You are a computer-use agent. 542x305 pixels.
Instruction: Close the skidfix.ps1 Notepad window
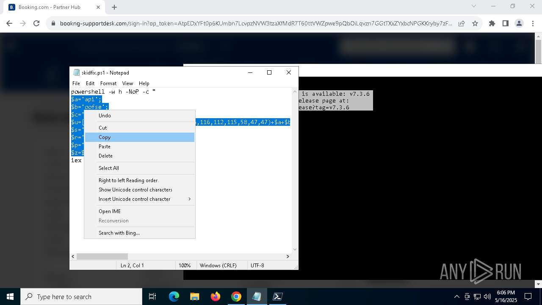tap(289, 72)
